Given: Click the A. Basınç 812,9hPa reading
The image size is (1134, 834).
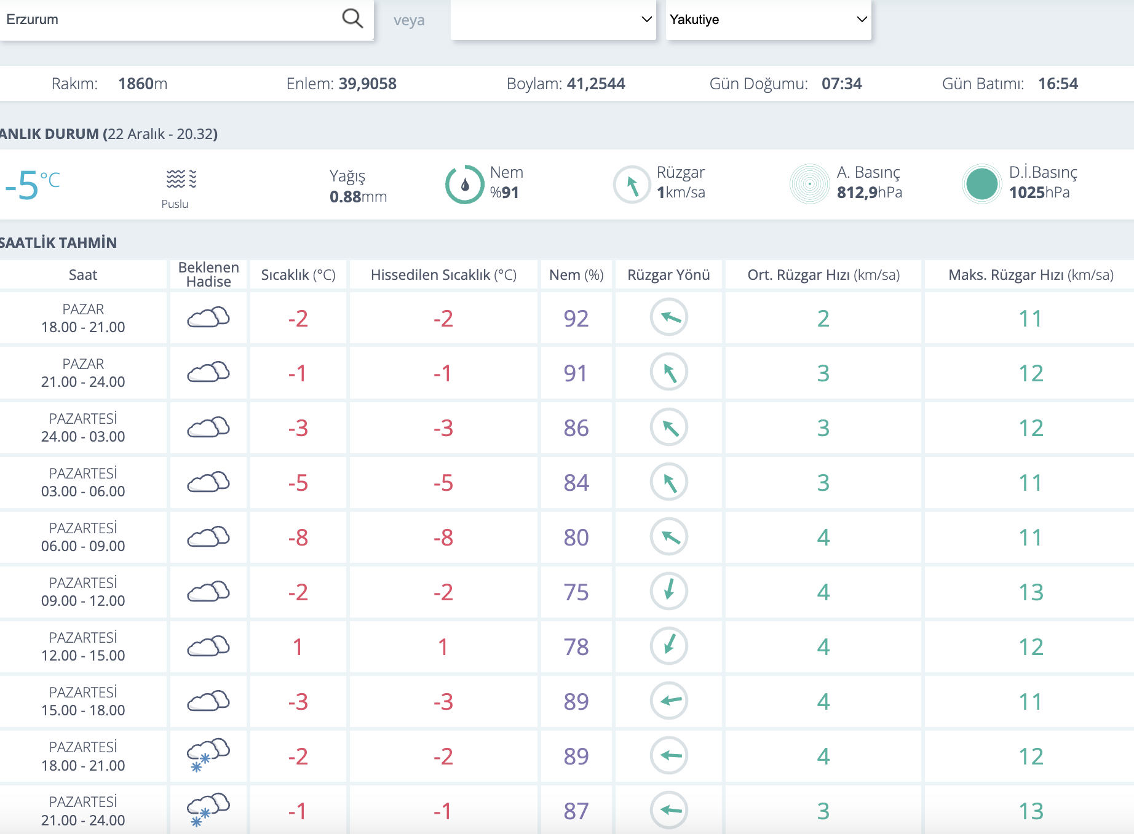Looking at the screenshot, I should pos(869,193).
